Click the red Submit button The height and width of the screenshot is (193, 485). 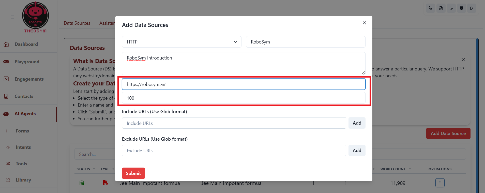133,173
